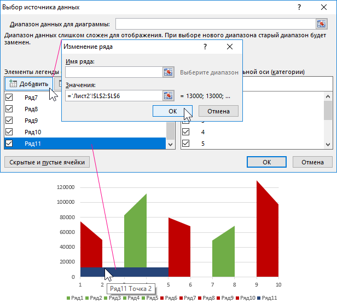Click the Ряд11 blue legend swatch in chart
337x303 pixels.
[259, 298]
